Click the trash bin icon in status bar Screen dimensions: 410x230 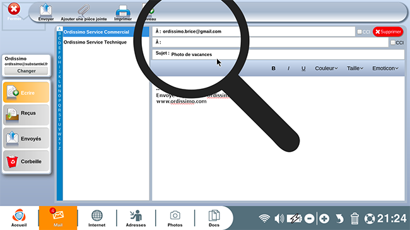click(x=354, y=219)
